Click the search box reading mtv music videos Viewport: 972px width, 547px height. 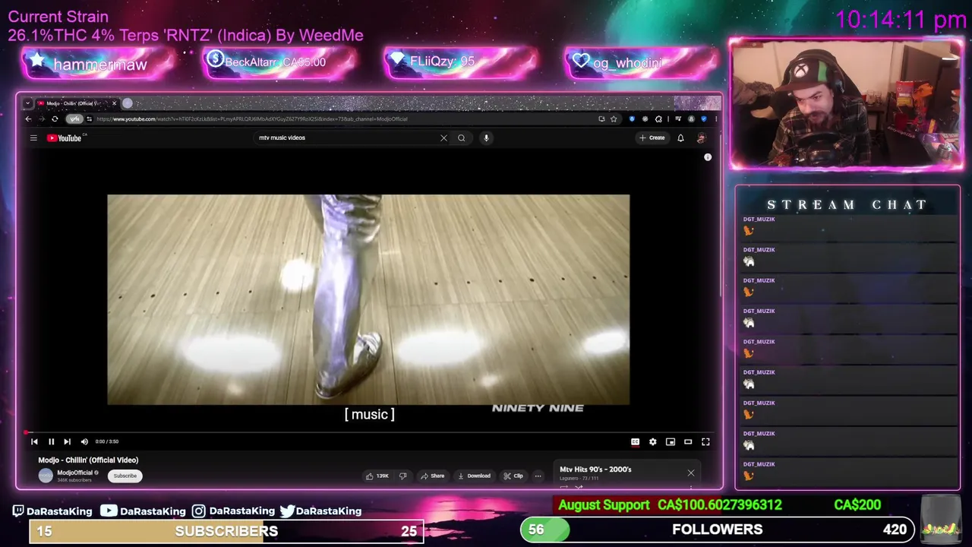pyautogui.click(x=346, y=138)
